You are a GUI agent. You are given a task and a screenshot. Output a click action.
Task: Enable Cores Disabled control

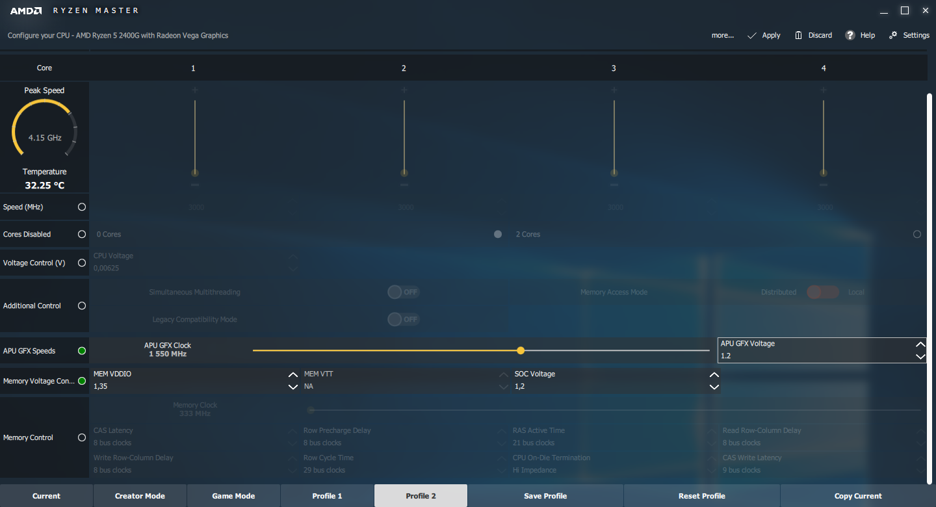82,234
